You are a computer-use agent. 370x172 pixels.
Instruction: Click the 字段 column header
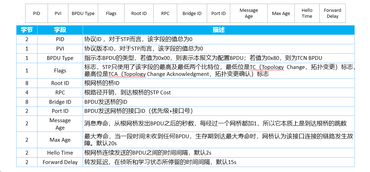60,30
